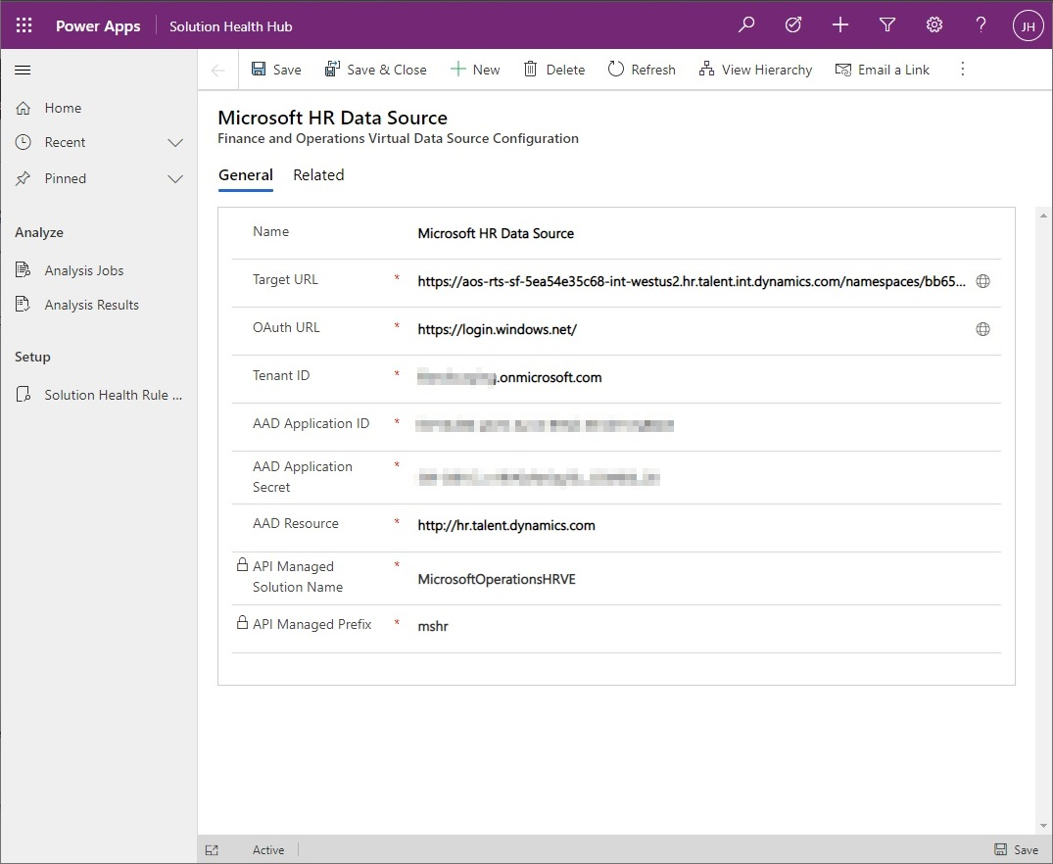Open the task flow checkmark icon
Image resolution: width=1053 pixels, height=864 pixels.
(x=793, y=25)
